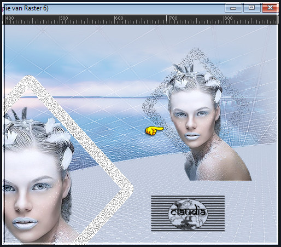Click the title bar text 'van Raster 6)'
Viewport: 281px width, 247px height.
click(31, 8)
